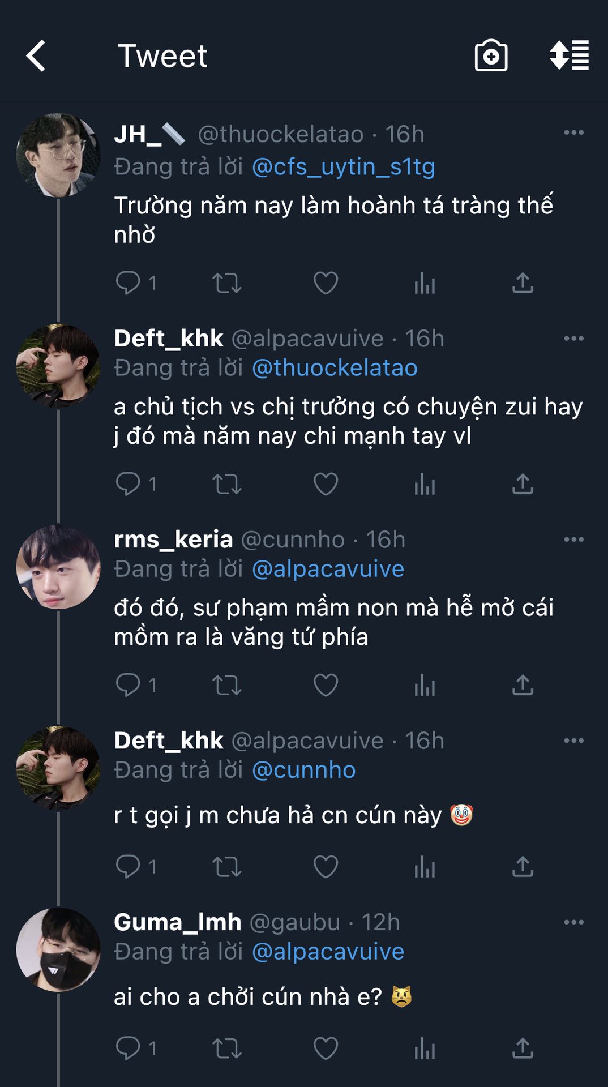Tap the camera plus icon in header
The image size is (608, 1087).
click(x=491, y=56)
